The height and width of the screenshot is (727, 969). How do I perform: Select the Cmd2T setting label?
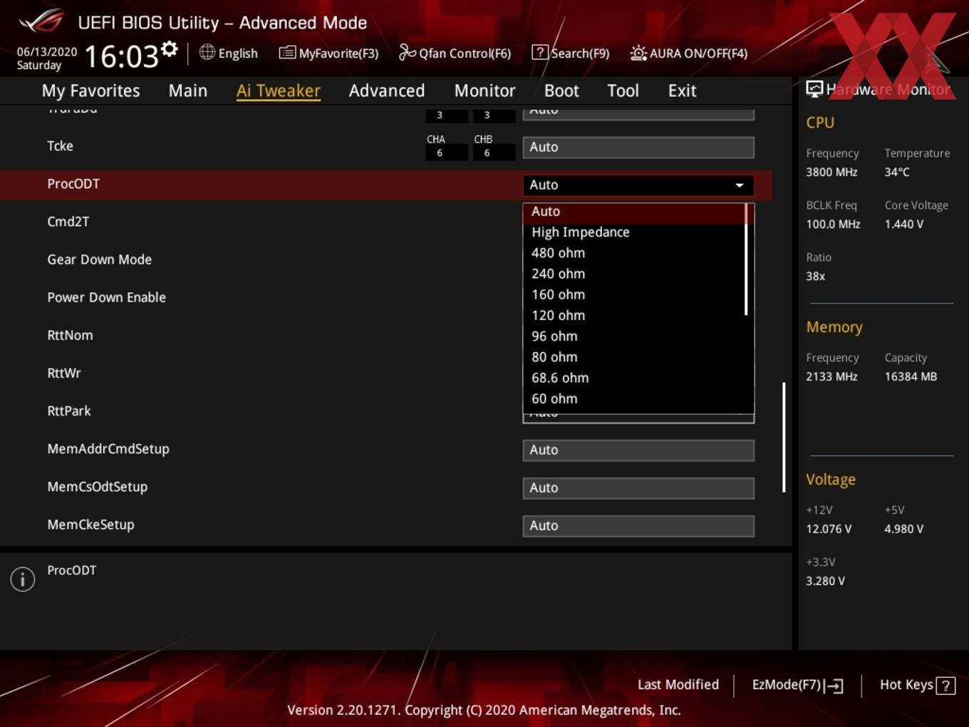[x=68, y=222]
